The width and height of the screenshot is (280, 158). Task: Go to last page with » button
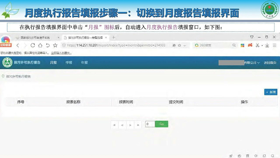pos(138,124)
